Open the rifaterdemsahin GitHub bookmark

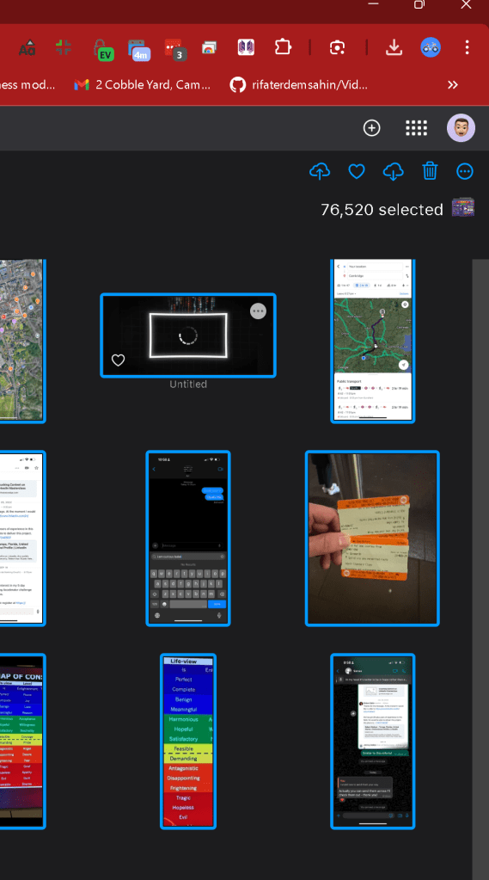click(x=299, y=85)
